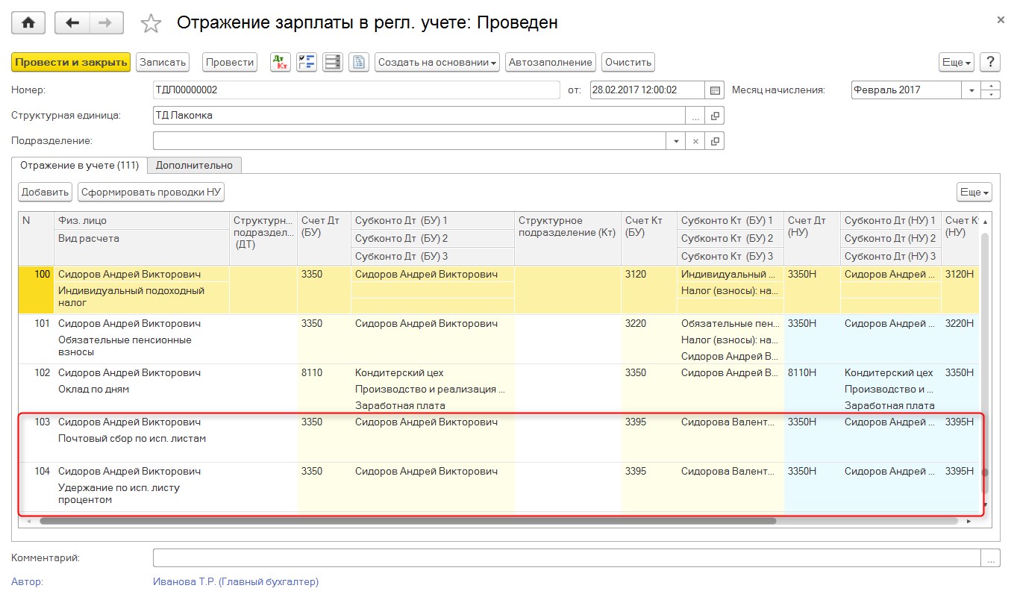Open the Еще menu above the table
The height and width of the screenshot is (600, 1017).
pos(974,192)
